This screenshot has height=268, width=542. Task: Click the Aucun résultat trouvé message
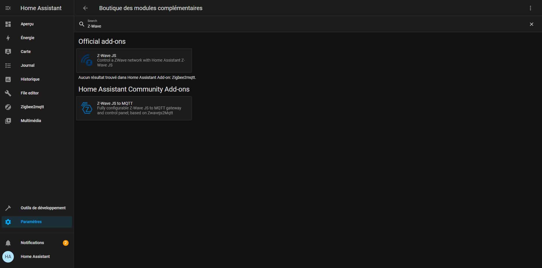tap(137, 78)
